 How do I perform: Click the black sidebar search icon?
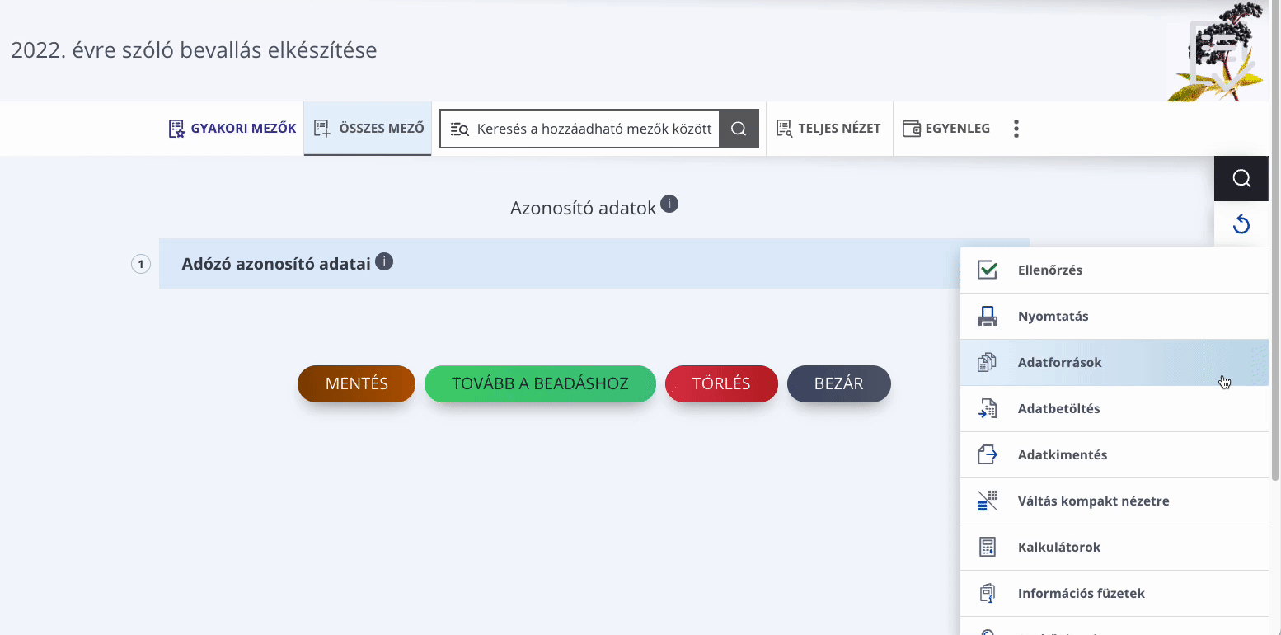point(1241,178)
